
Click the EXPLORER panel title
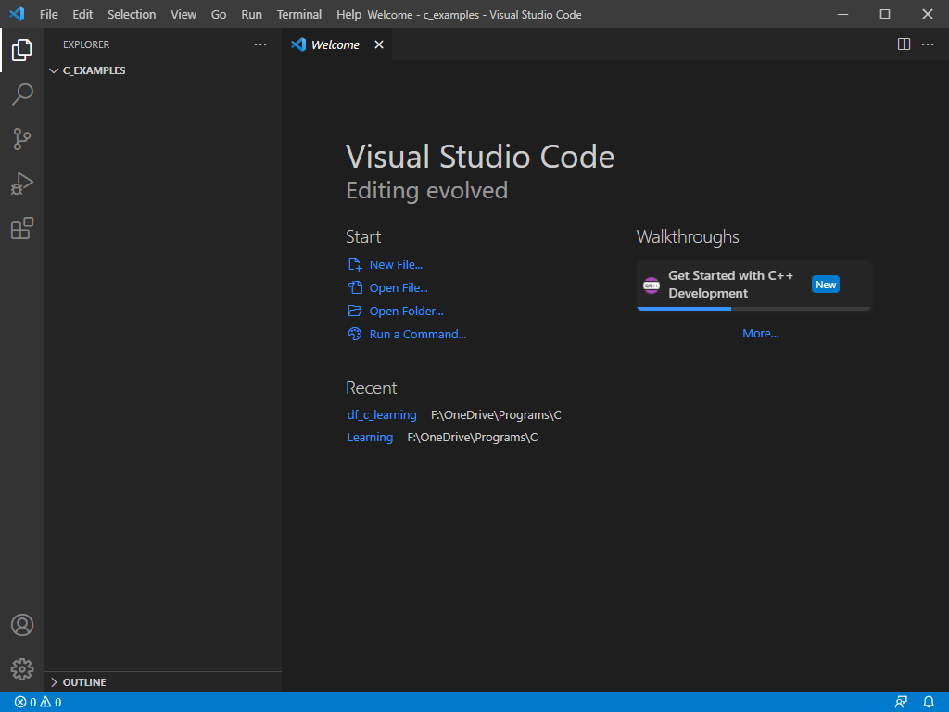coord(86,44)
